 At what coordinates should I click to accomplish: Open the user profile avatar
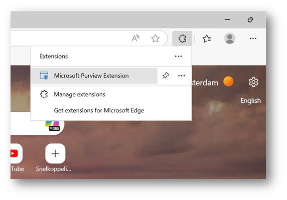point(229,39)
